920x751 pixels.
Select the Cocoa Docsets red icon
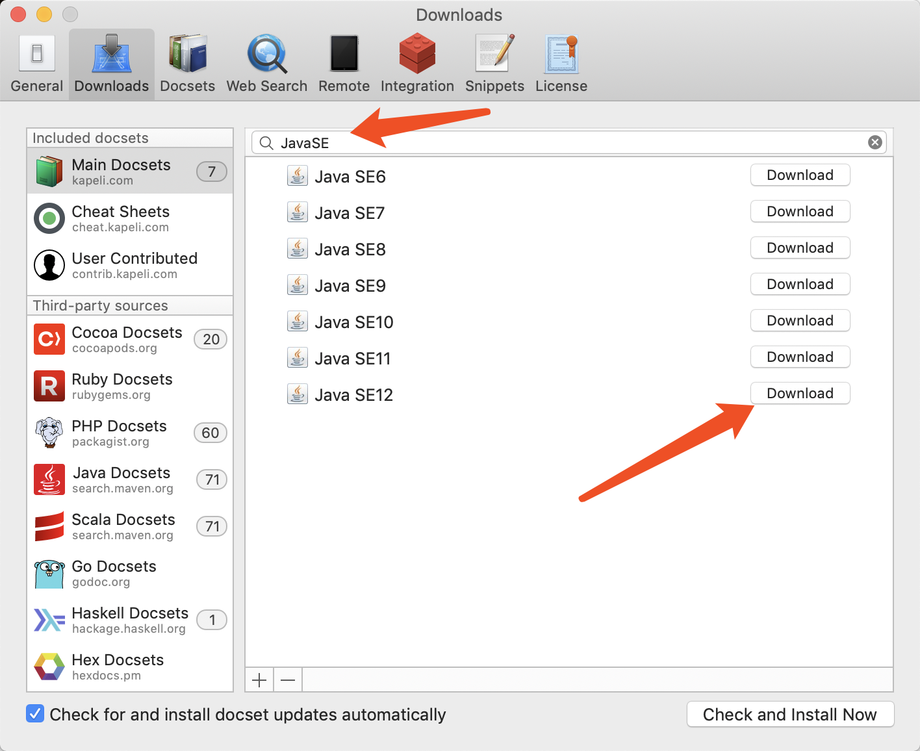[49, 339]
